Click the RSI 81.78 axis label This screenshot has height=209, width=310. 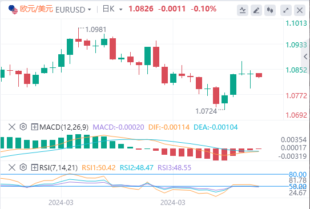coord(297,180)
